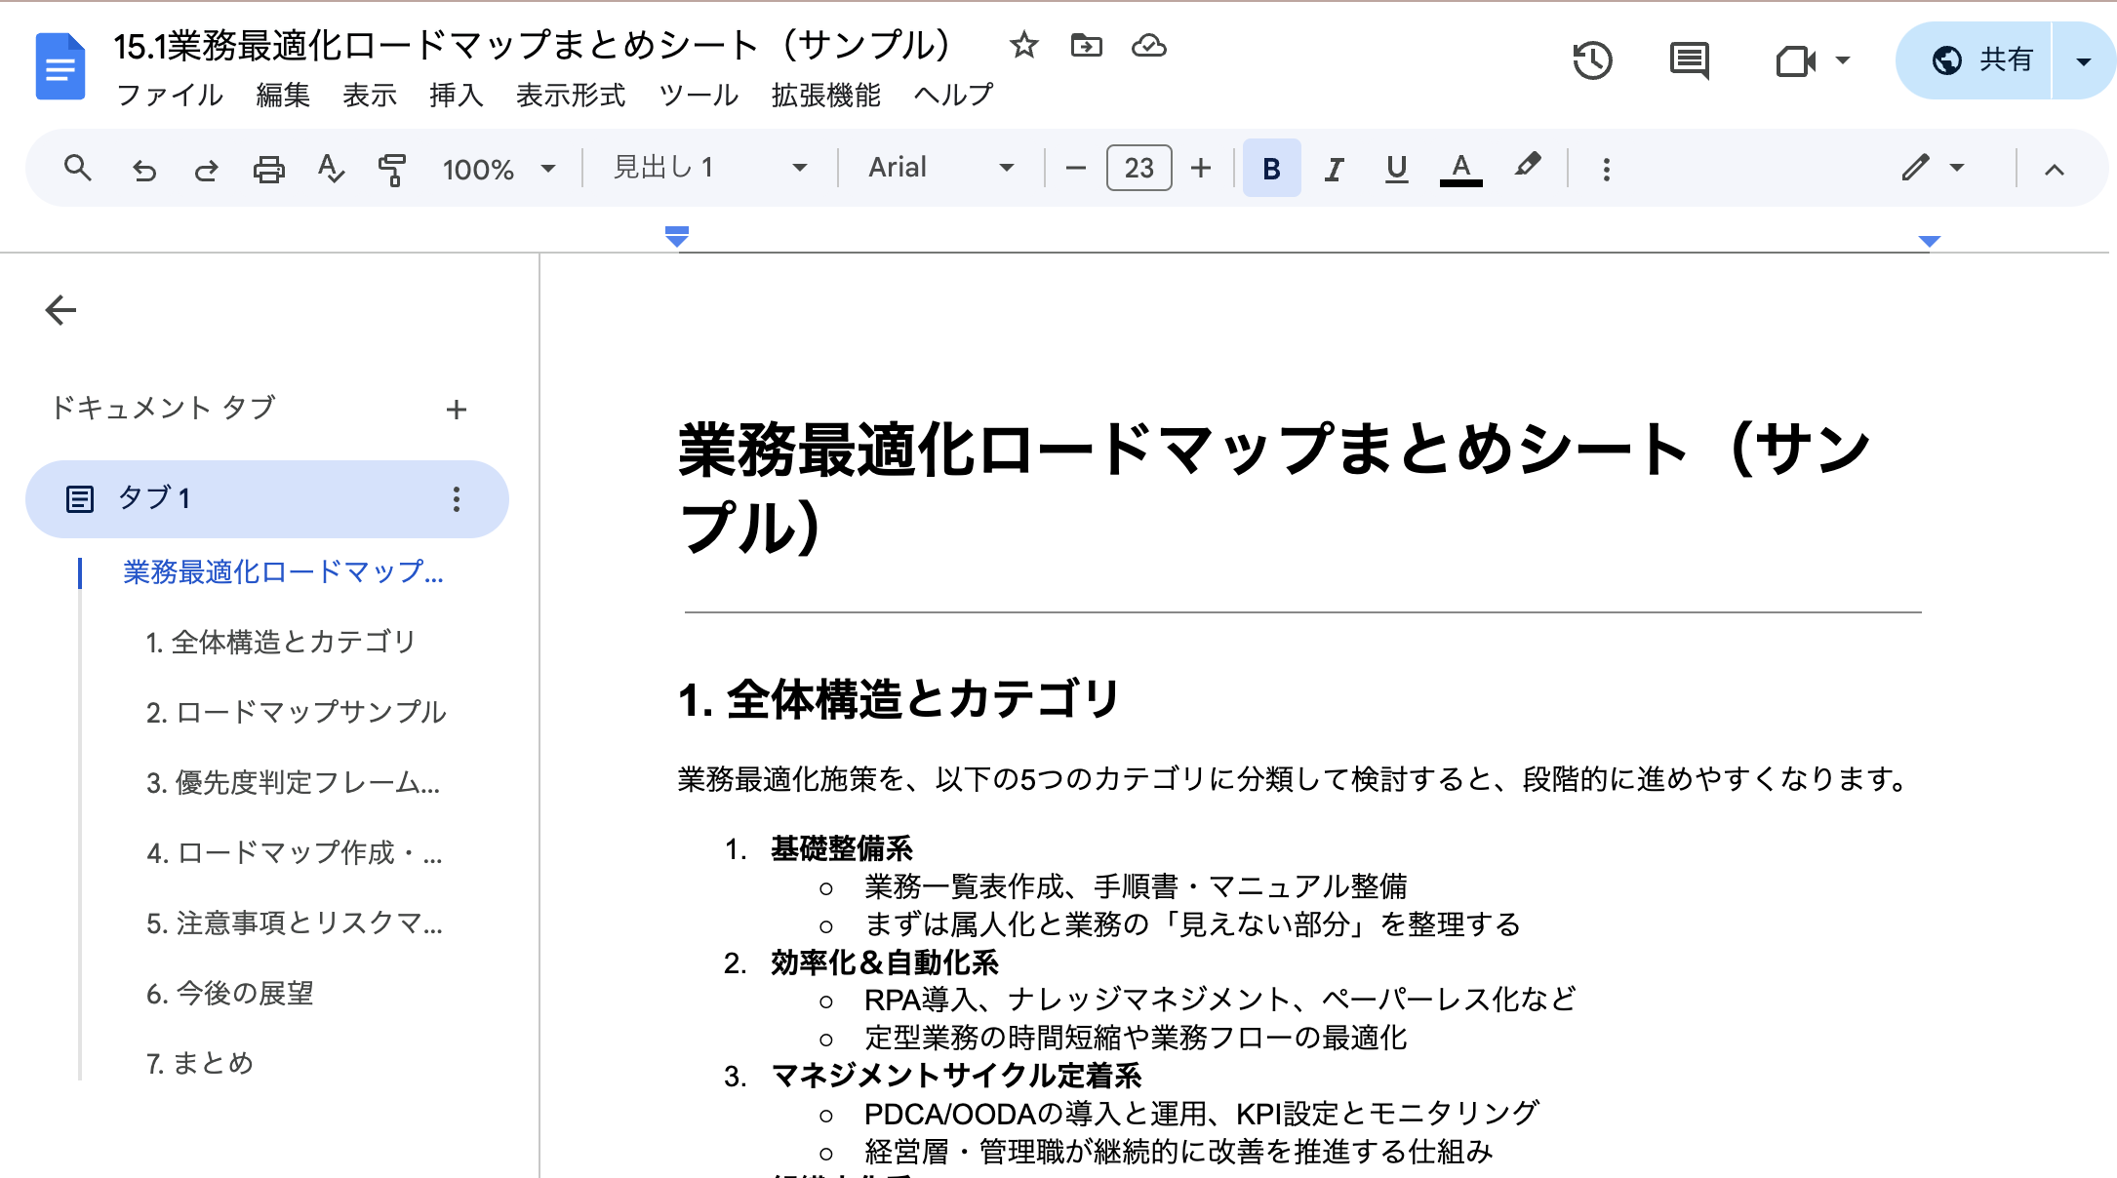Open the text color picker

1459,167
